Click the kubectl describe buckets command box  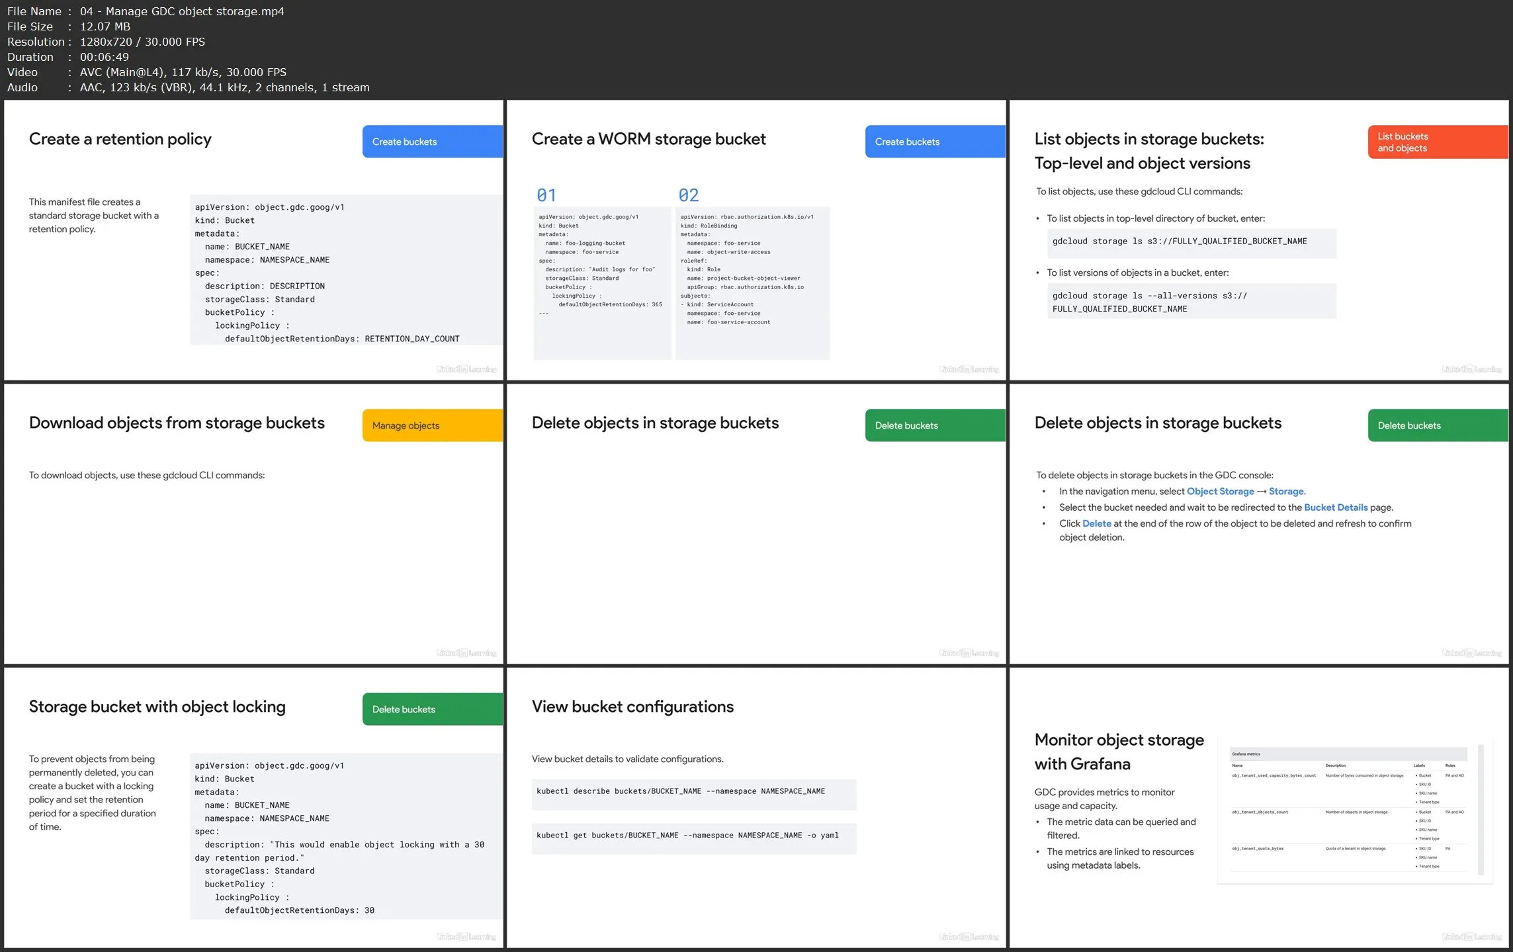693,793
